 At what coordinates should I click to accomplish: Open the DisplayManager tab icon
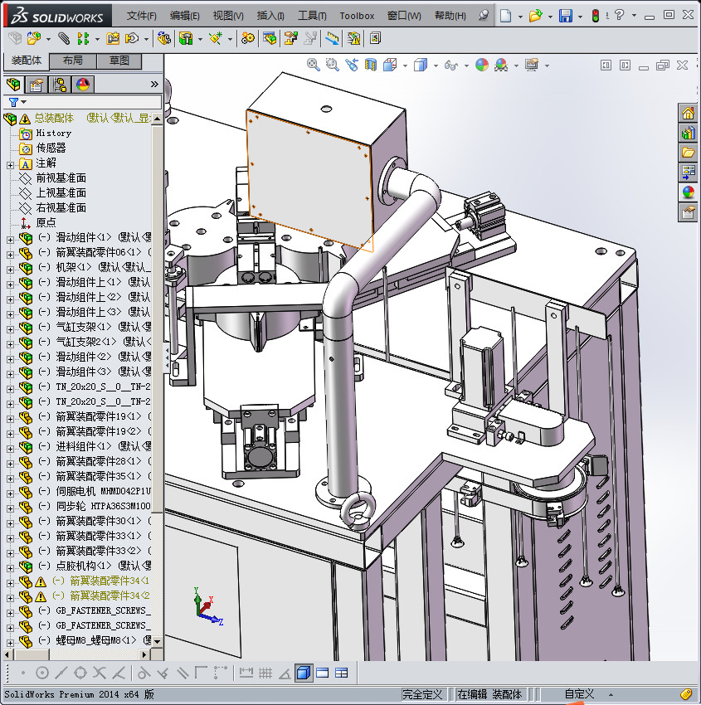83,84
